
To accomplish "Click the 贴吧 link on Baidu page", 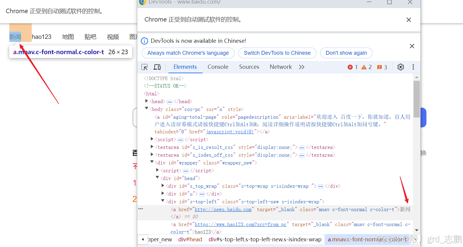I will coord(90,37).
